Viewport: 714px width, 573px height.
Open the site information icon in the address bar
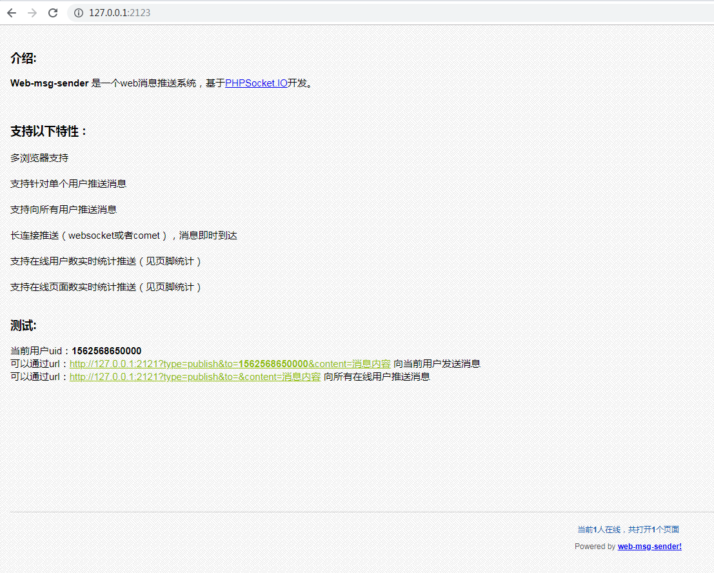79,13
